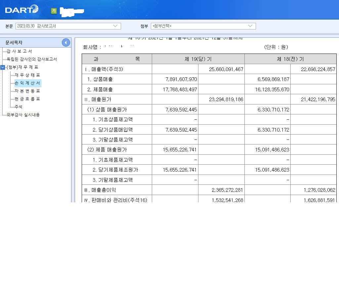Screen dimensions: 339x281
Task: Click the 문서목차 panel header
Action: point(14,43)
